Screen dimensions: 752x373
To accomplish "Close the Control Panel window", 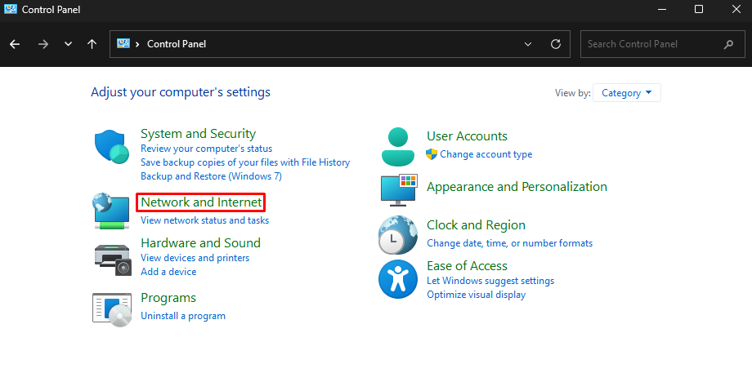I will tap(736, 9).
